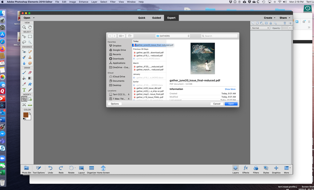Switch to the Quick tab
The height and width of the screenshot is (190, 314).
pyautogui.click(x=141, y=18)
